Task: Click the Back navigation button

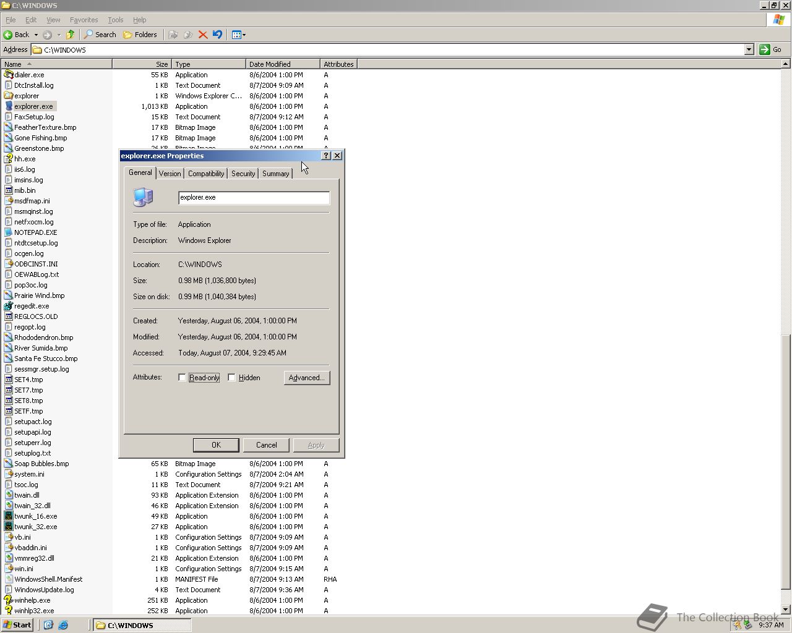Action: tap(17, 35)
